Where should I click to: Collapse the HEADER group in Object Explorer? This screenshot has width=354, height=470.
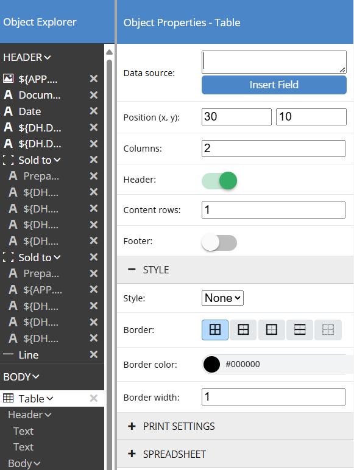click(x=27, y=57)
